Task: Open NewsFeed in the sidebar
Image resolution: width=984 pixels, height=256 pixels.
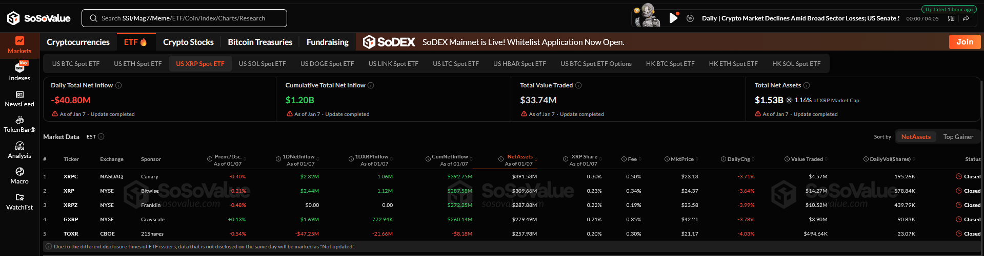Action: 19,99
